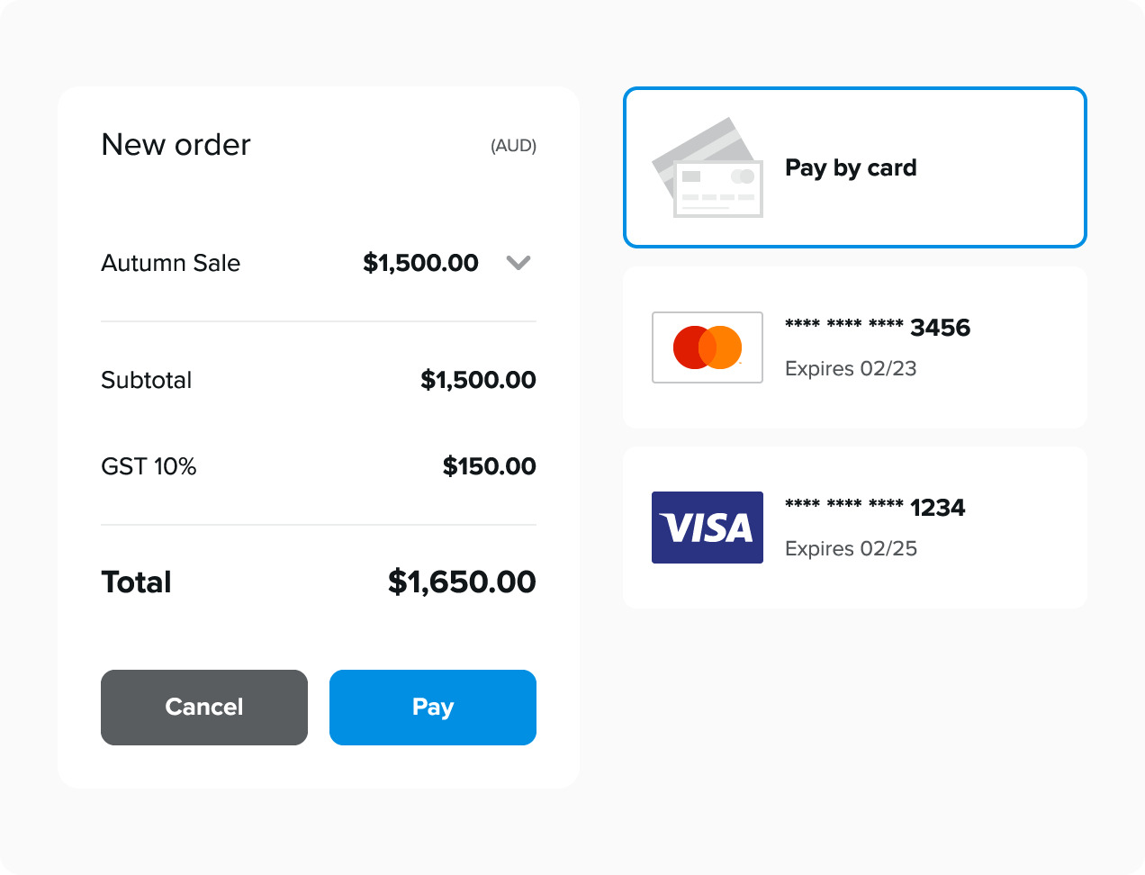The width and height of the screenshot is (1145, 875).
Task: Choose the card ending in 1234
Action: point(874,508)
